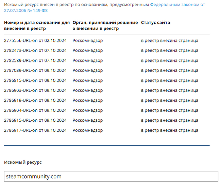221x184 pixels.
Task: Click the "Искомый ресурс" label above the input
Action: (23, 162)
